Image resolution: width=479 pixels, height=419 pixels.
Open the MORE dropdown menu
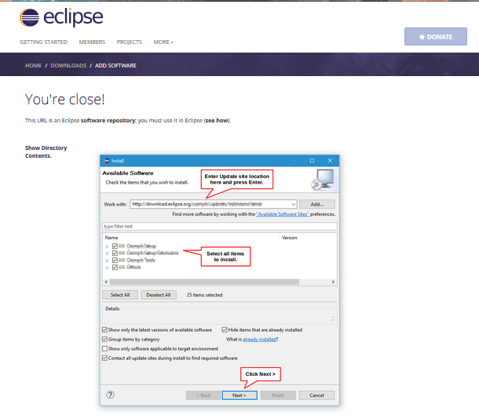tap(163, 42)
